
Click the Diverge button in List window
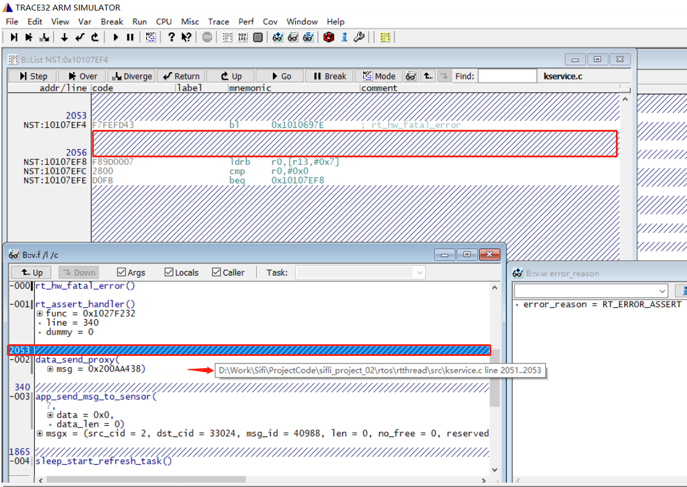(x=132, y=76)
